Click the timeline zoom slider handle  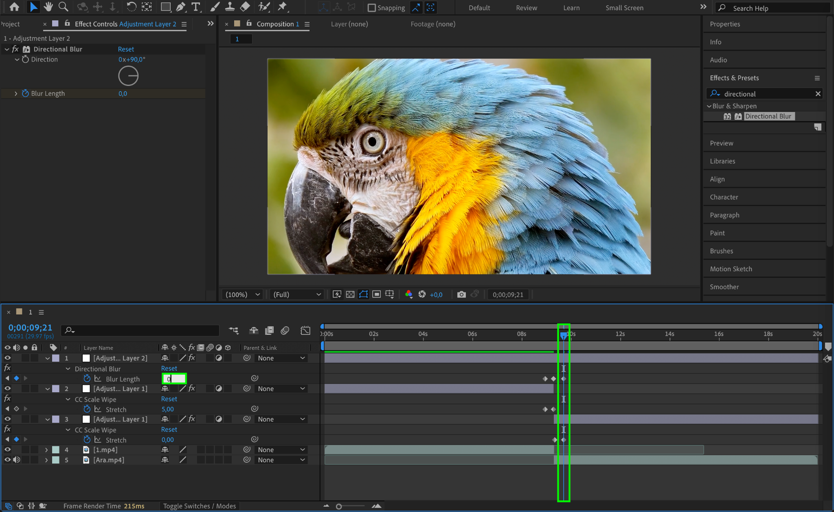pyautogui.click(x=339, y=506)
